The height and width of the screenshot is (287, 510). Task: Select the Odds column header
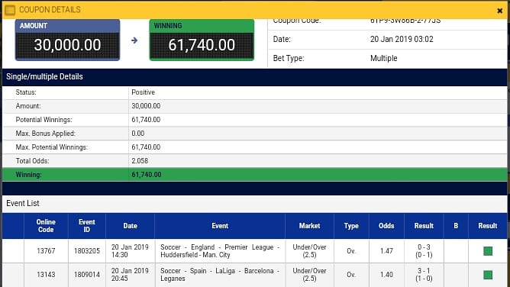[x=386, y=226]
